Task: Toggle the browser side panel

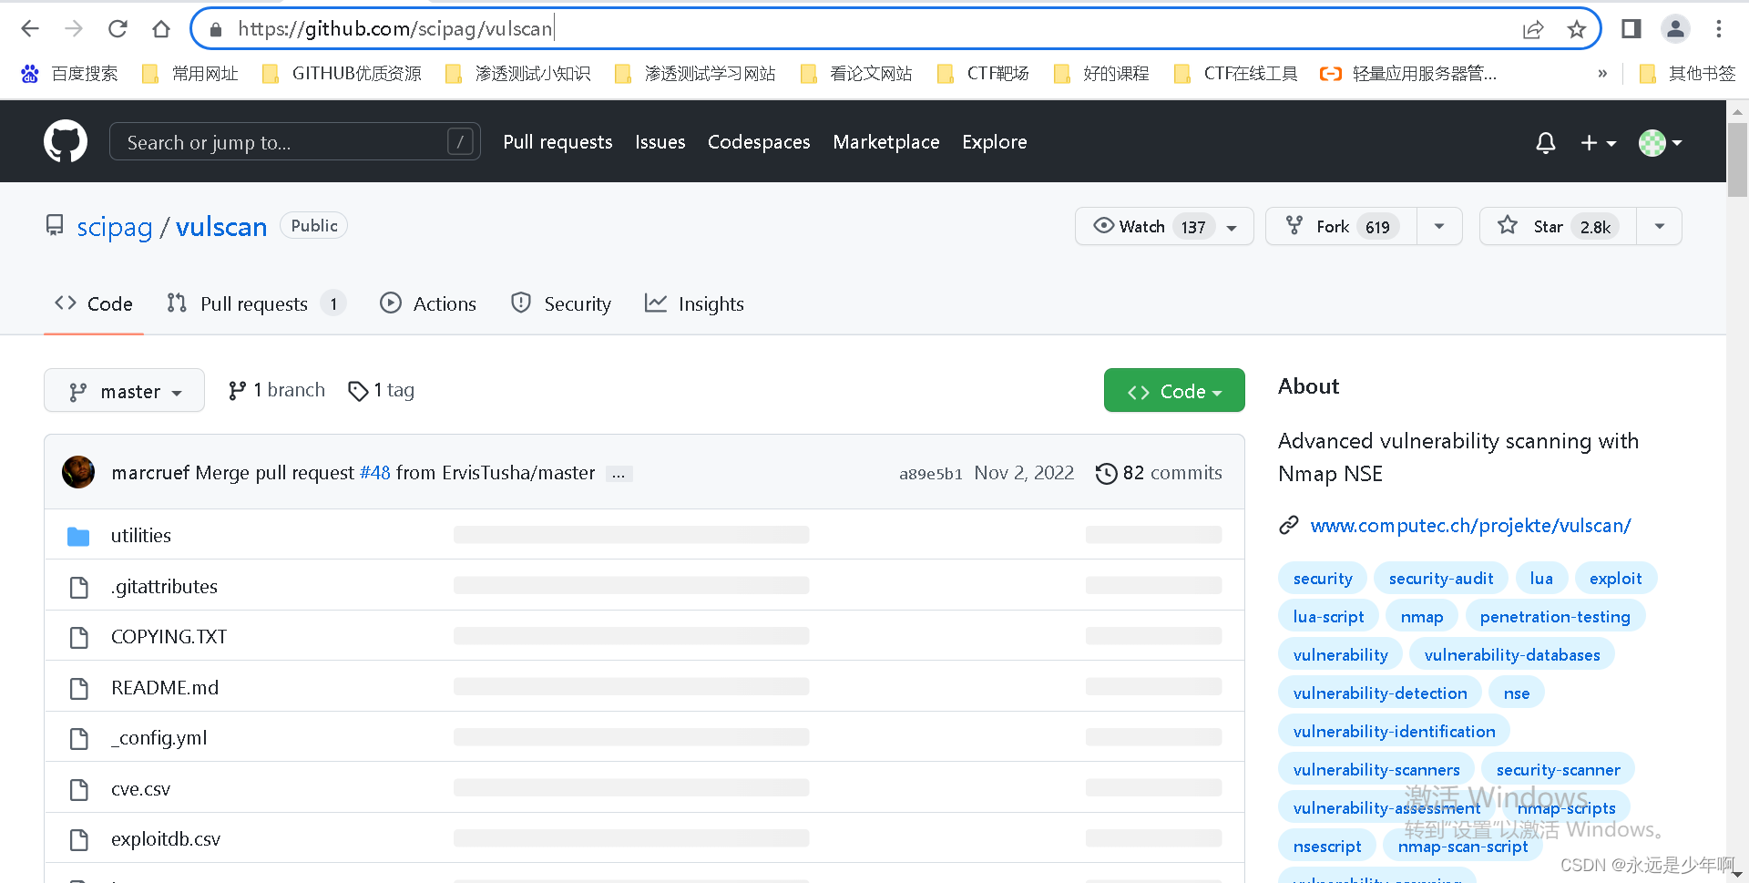Action: (1631, 29)
